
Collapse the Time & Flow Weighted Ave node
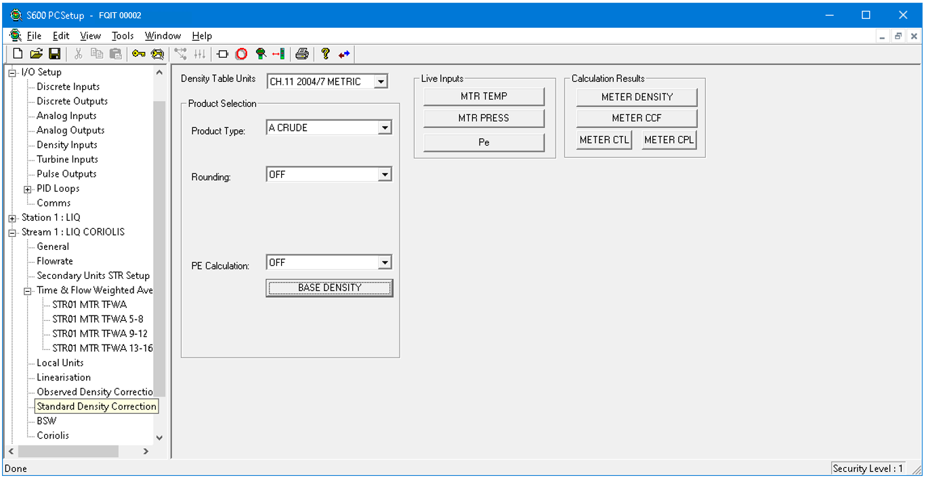(x=28, y=290)
